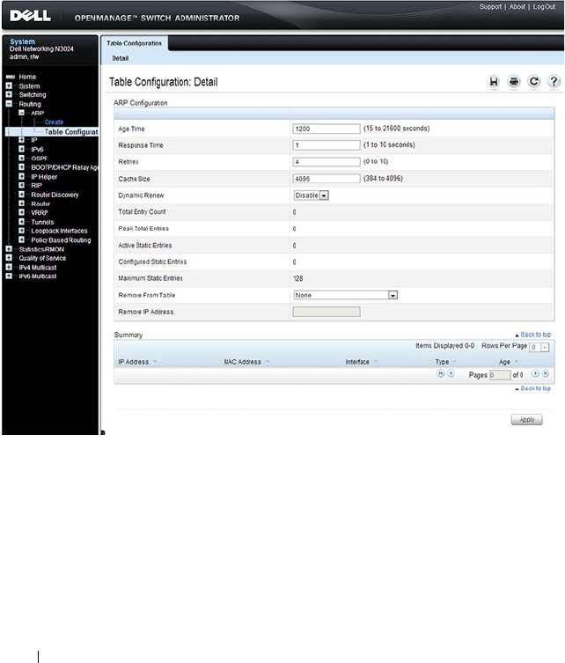Open the Dynamic Renew dropdown
Viewport: 565px width, 663px height.
coord(311,195)
